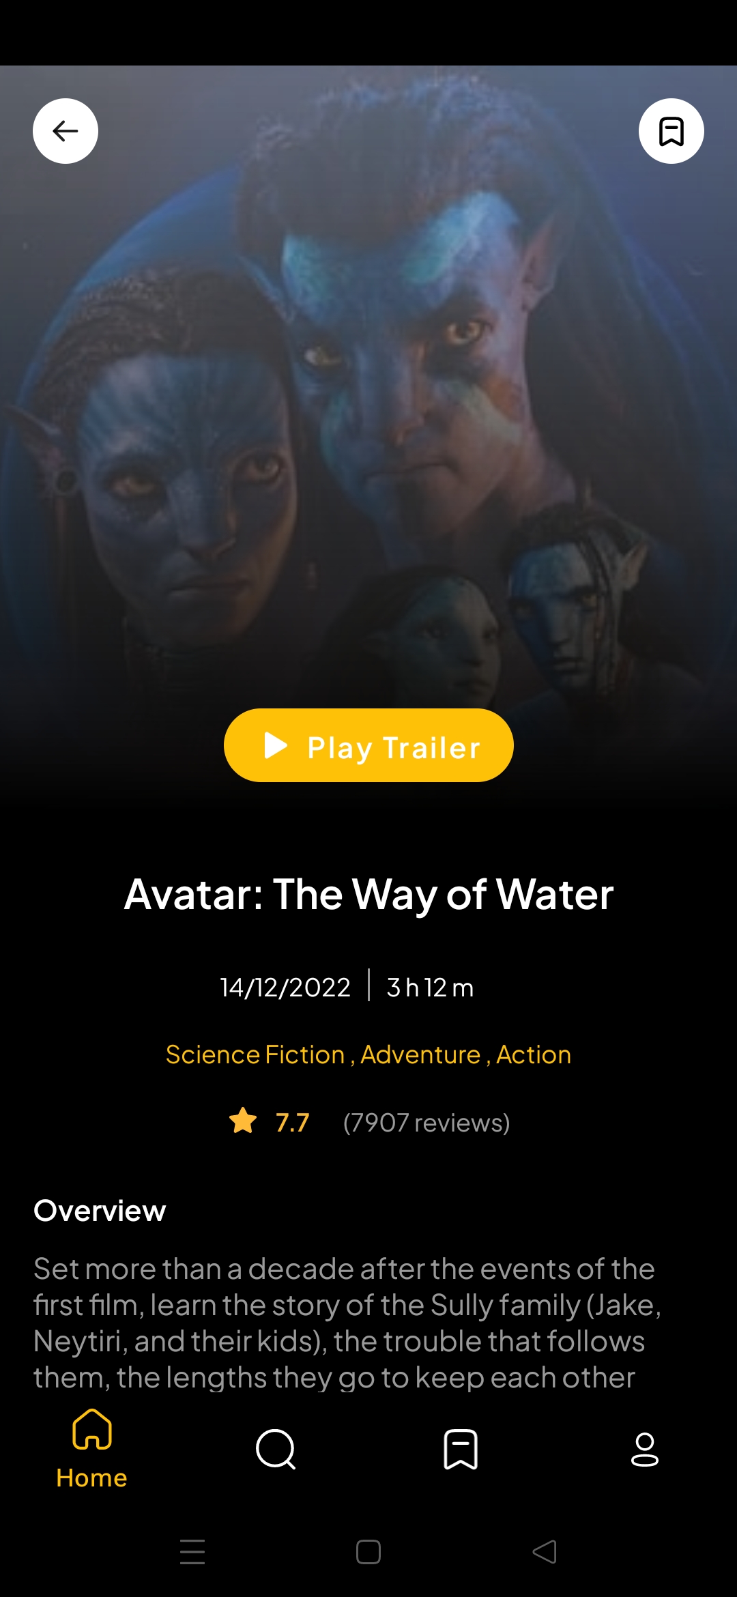View the 7907 reviews
737x1597 pixels.
[427, 1123]
